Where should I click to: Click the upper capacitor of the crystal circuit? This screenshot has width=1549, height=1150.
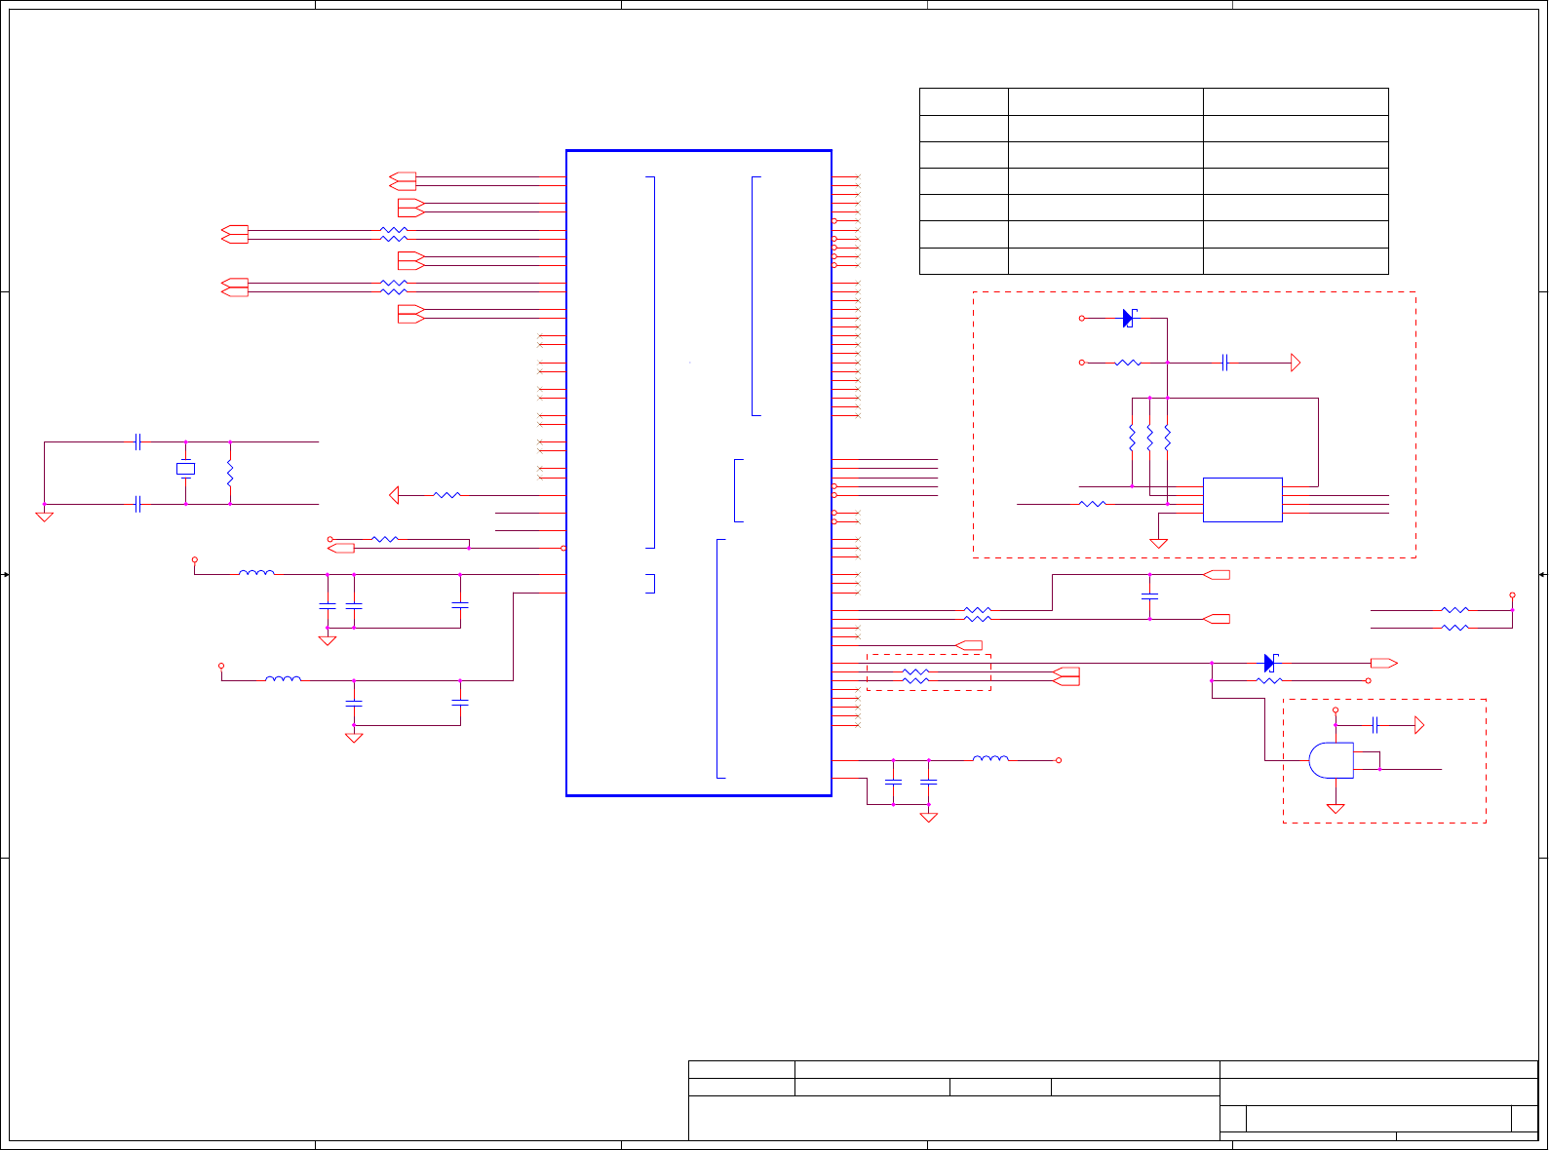138,442
